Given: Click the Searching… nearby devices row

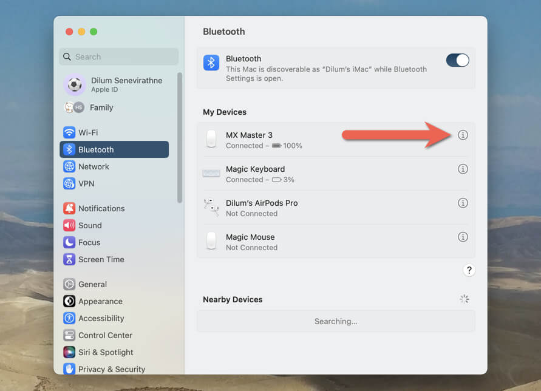Looking at the screenshot, I should tap(336, 321).
